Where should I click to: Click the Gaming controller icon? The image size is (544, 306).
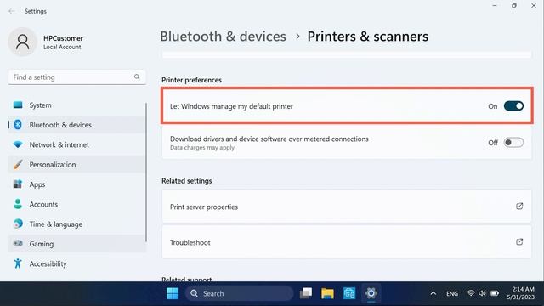click(x=18, y=244)
